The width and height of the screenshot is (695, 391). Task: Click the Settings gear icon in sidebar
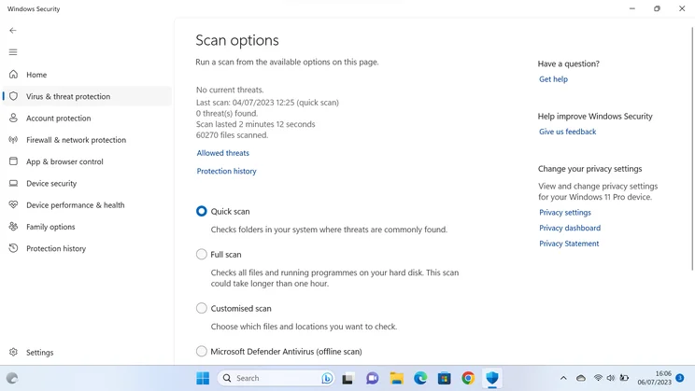13,352
